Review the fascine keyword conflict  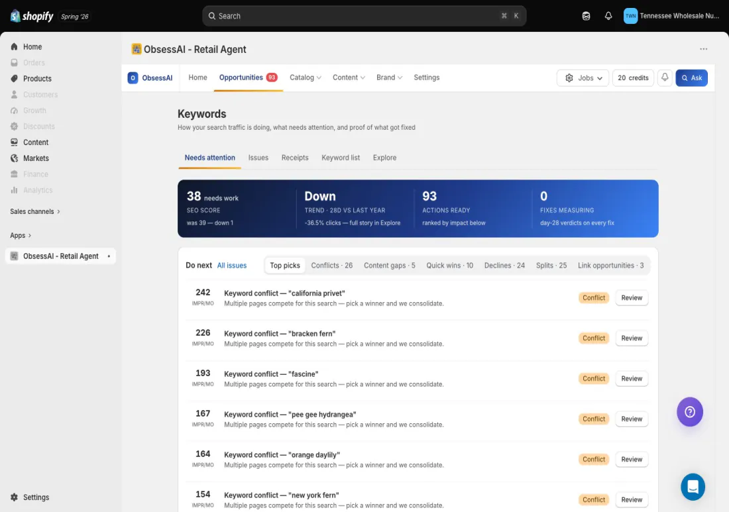click(632, 379)
